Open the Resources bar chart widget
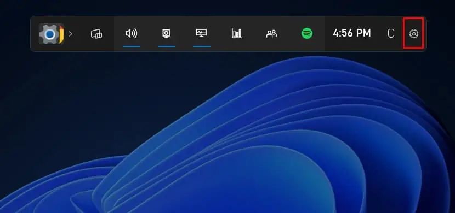Viewport: 455px width, 213px height. [x=236, y=34]
